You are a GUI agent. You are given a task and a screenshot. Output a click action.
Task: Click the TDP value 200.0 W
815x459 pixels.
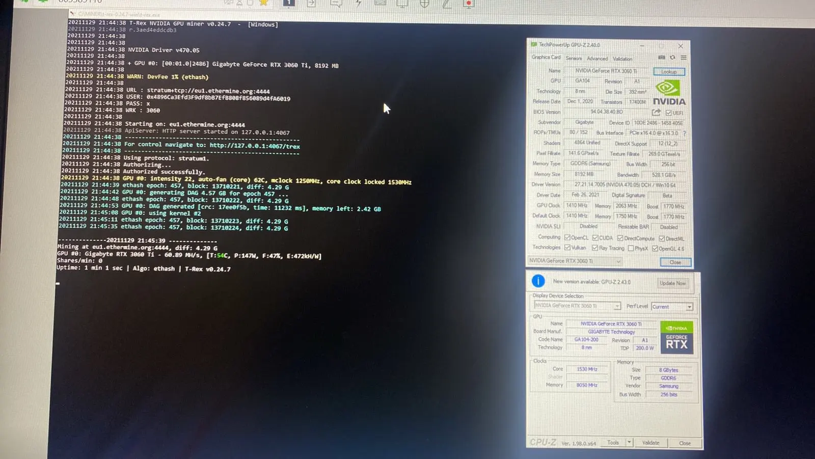click(645, 348)
